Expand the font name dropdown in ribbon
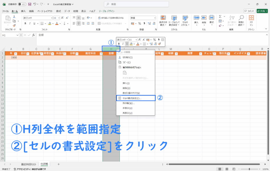 coord(52,18)
